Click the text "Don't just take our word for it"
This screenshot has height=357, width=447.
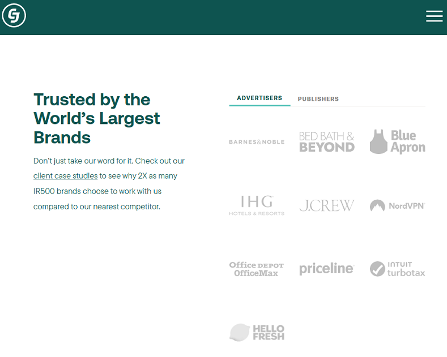pyautogui.click(x=83, y=161)
